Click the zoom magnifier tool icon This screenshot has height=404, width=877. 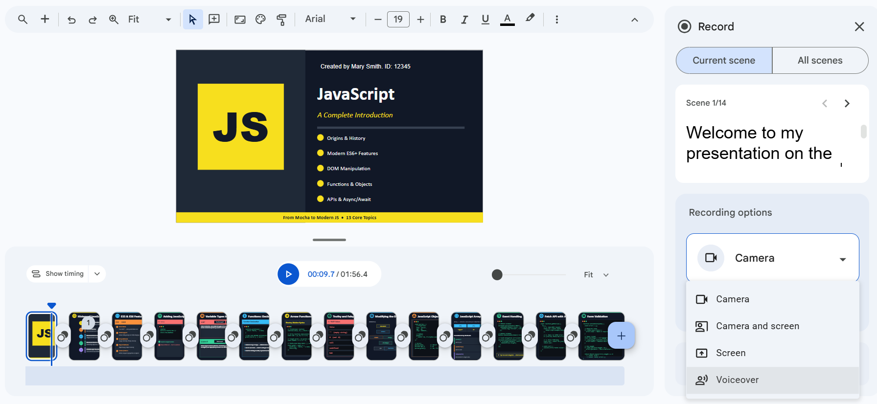tap(114, 19)
